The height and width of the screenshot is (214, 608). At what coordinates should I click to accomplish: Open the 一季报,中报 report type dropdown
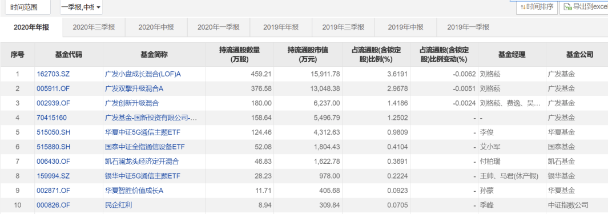point(82,7)
